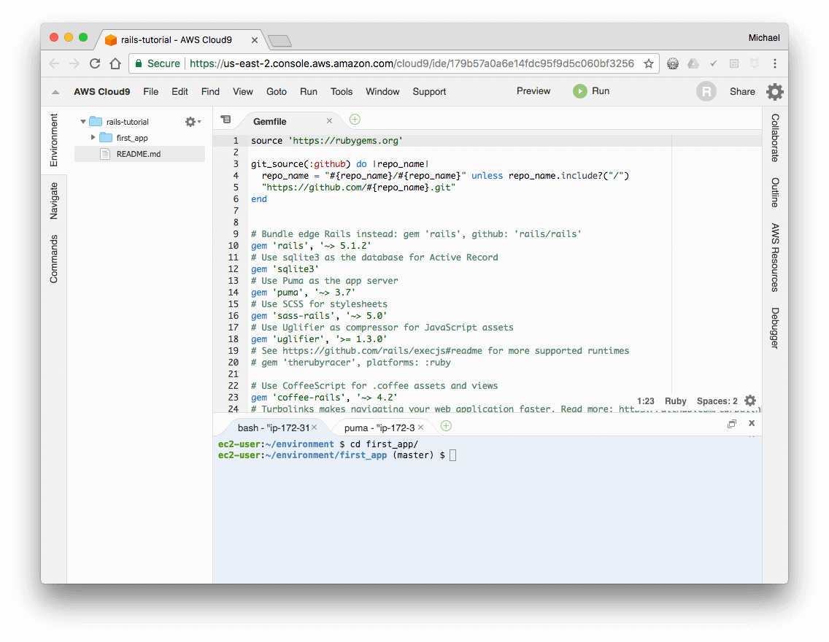Change Spaces: 2 indentation setting
This screenshot has width=829, height=642.
point(717,401)
